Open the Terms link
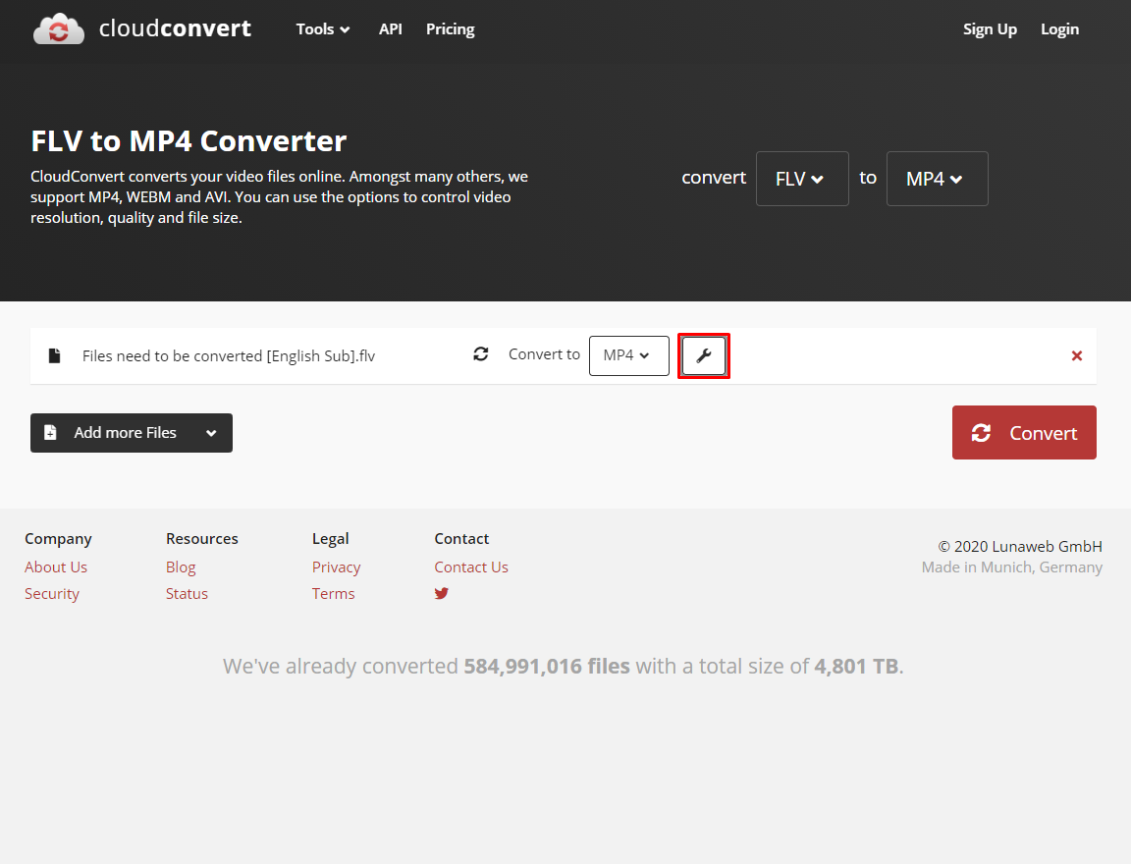1131x864 pixels. 333,594
